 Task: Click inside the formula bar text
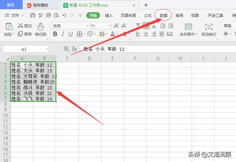click(158, 49)
